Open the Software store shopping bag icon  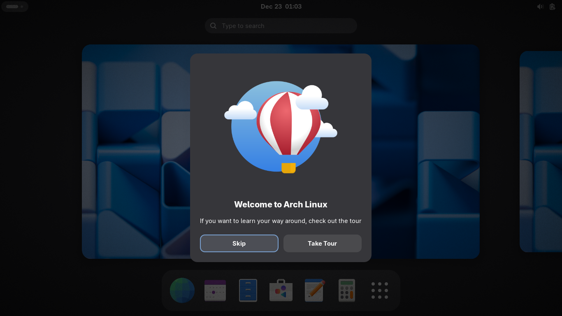[281, 290]
